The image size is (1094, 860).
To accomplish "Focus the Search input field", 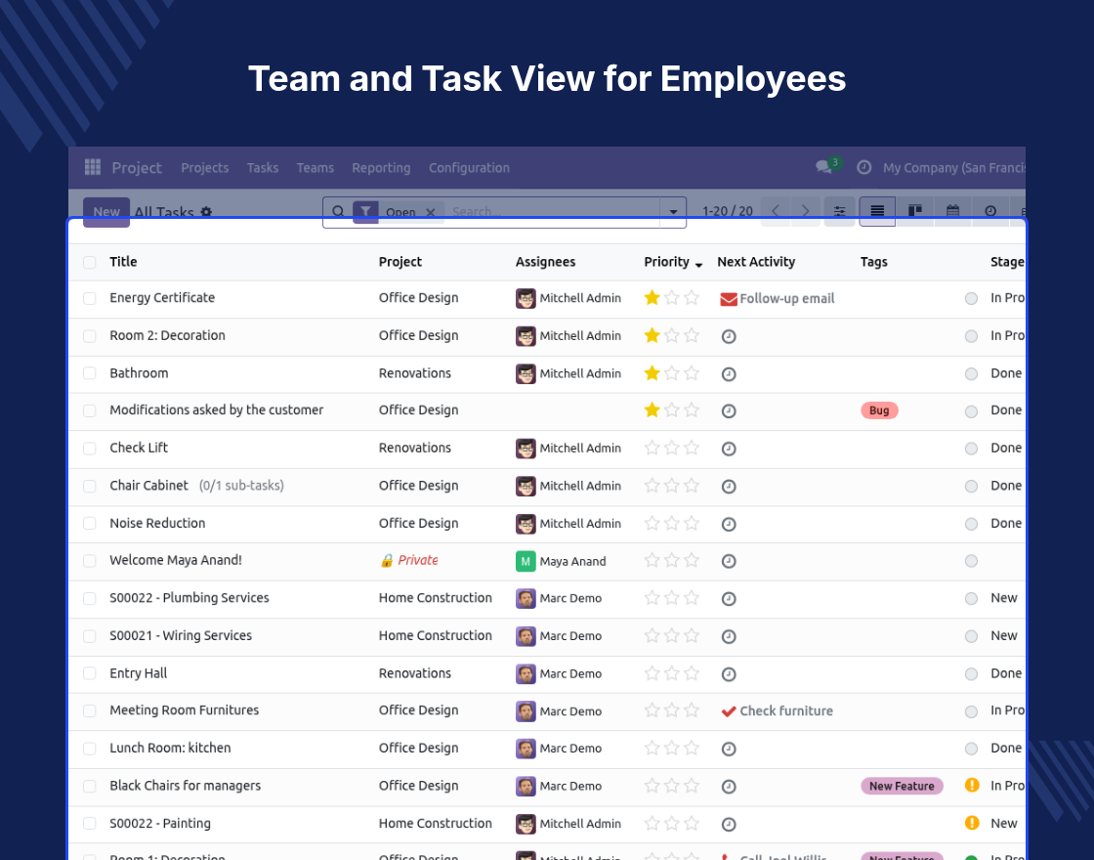I will [x=553, y=211].
